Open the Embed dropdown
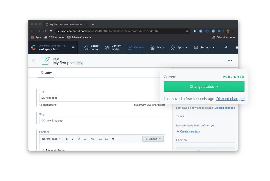This screenshot has height=181, width=270. (x=153, y=139)
